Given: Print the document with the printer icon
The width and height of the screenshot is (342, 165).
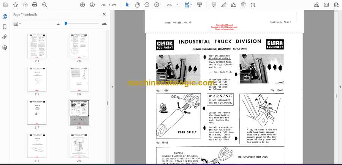Looking at the screenshot, I should pyautogui.click(x=35, y=5).
